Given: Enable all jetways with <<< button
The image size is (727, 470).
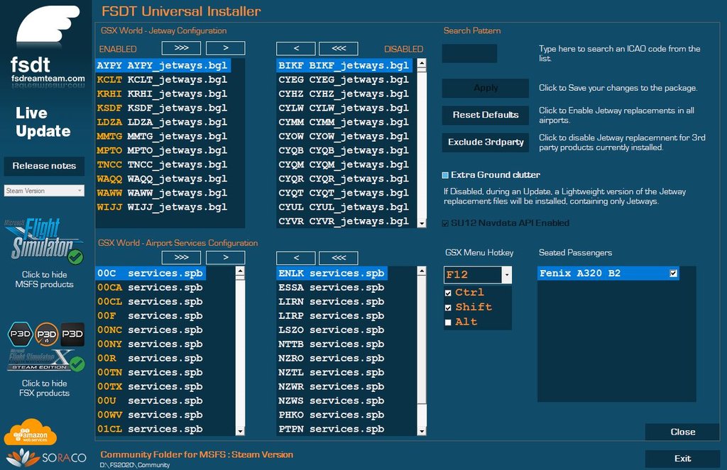Looking at the screenshot, I should tap(339, 48).
